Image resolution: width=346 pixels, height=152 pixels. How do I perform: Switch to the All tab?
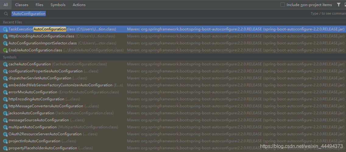point(6,5)
